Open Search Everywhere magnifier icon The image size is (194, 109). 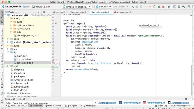click(x=189, y=7)
